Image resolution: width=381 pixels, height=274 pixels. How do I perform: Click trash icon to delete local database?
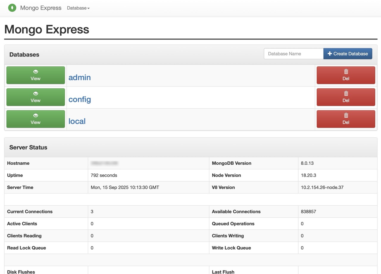point(346,116)
